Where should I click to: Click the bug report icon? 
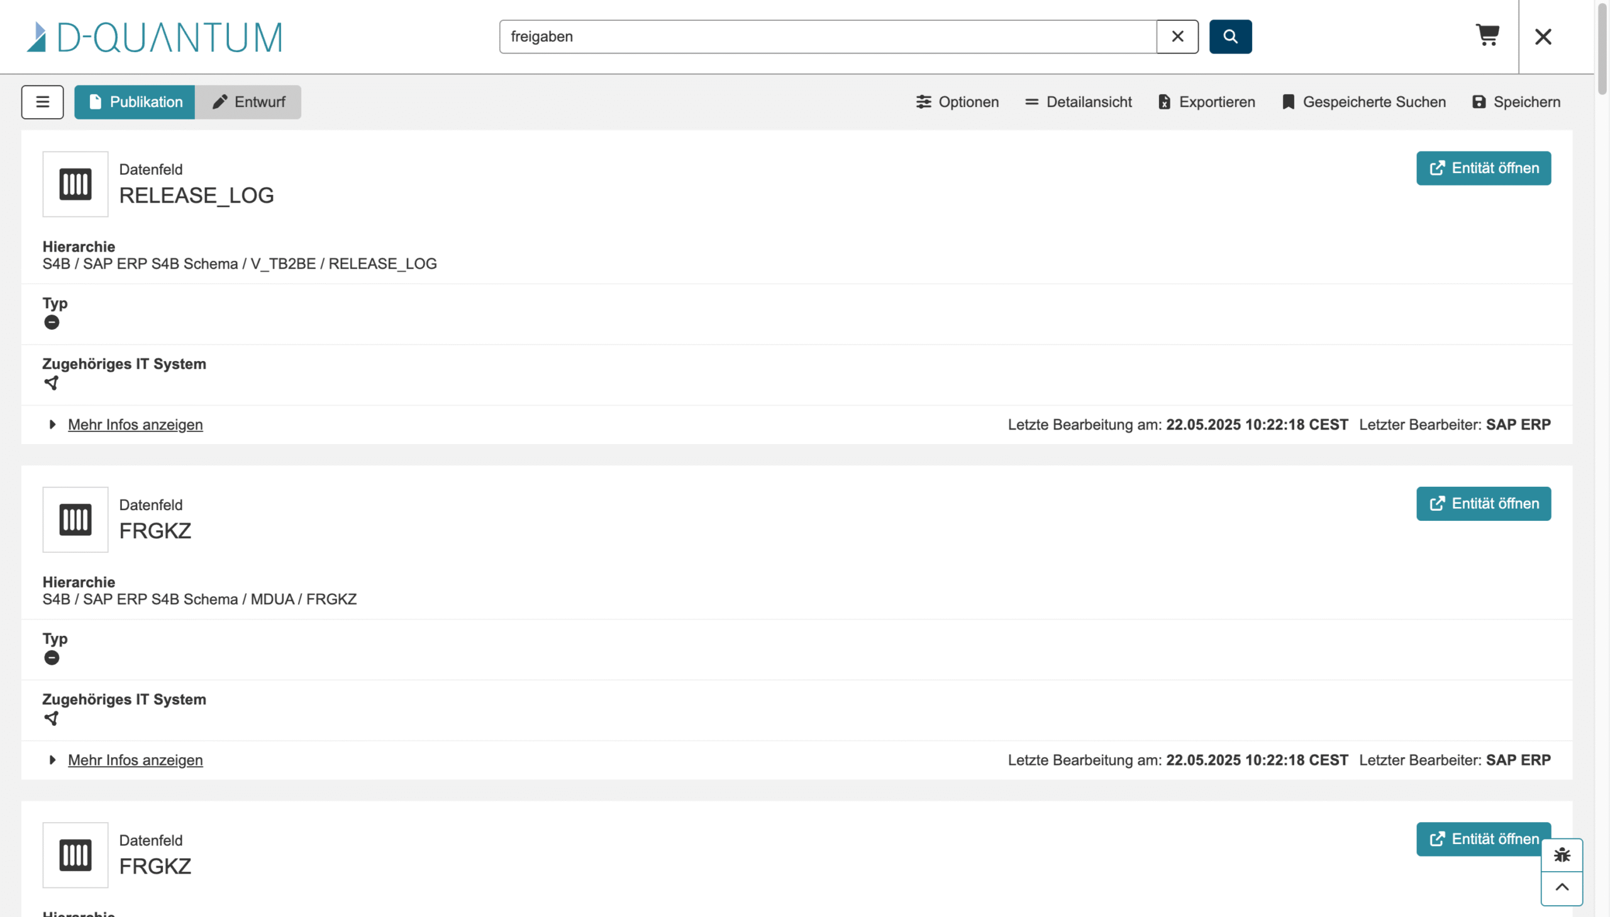(x=1562, y=855)
